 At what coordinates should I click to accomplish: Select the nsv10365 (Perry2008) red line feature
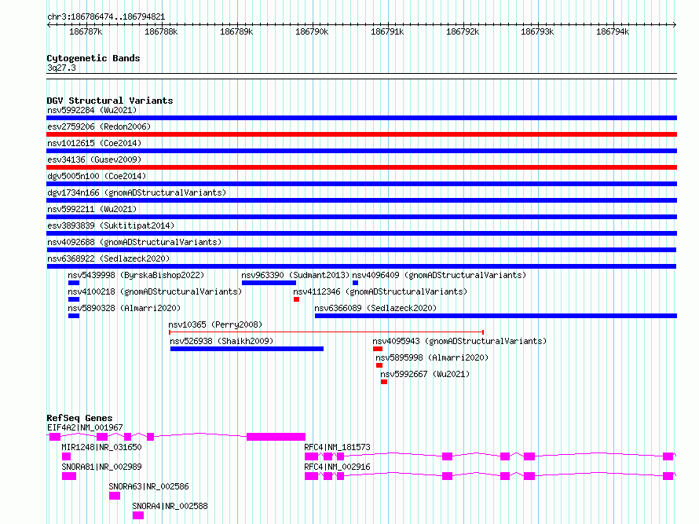pyautogui.click(x=326, y=332)
